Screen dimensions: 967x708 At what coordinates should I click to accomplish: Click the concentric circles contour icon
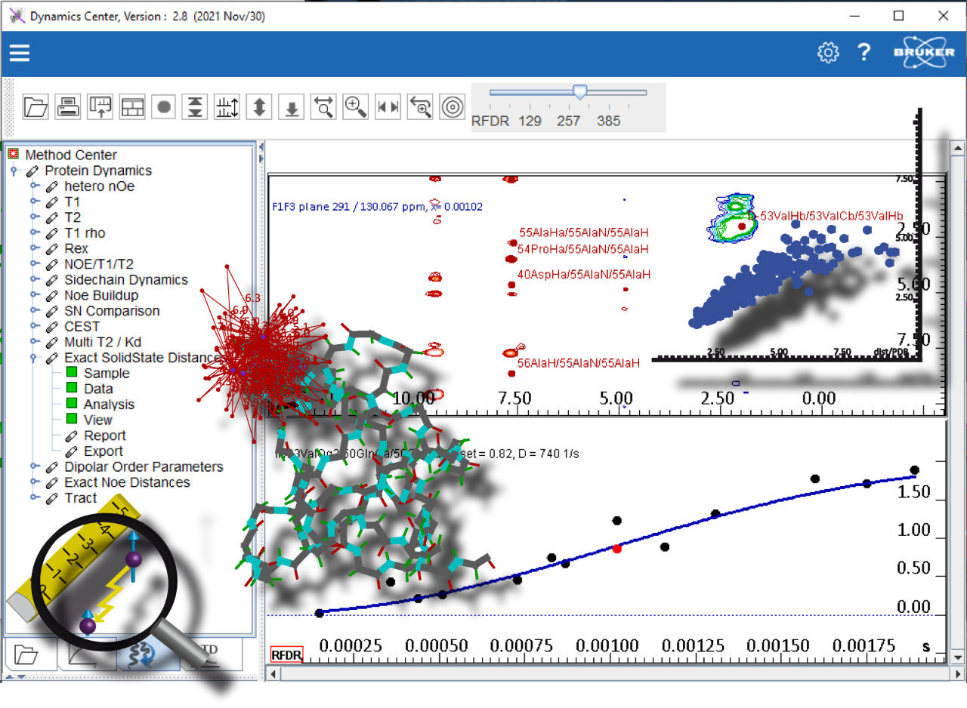(x=453, y=107)
